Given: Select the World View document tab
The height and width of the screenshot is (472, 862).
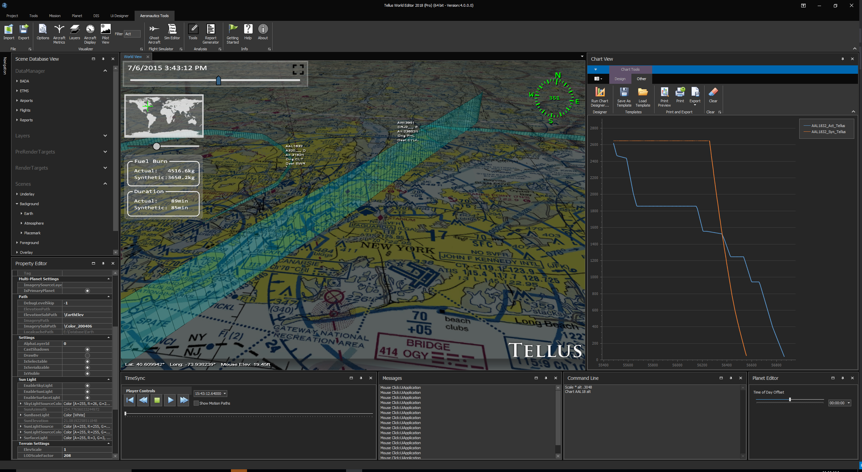Looking at the screenshot, I should point(133,57).
